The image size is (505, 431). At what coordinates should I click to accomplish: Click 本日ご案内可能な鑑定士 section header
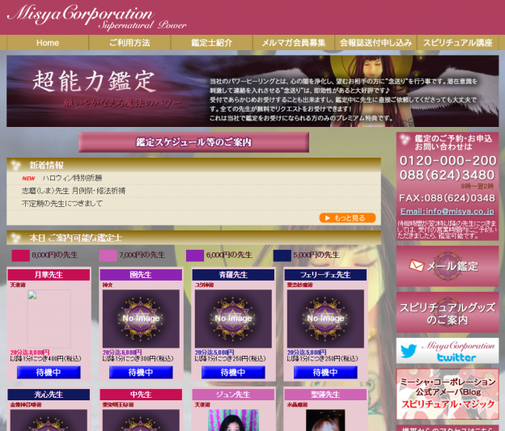193,238
